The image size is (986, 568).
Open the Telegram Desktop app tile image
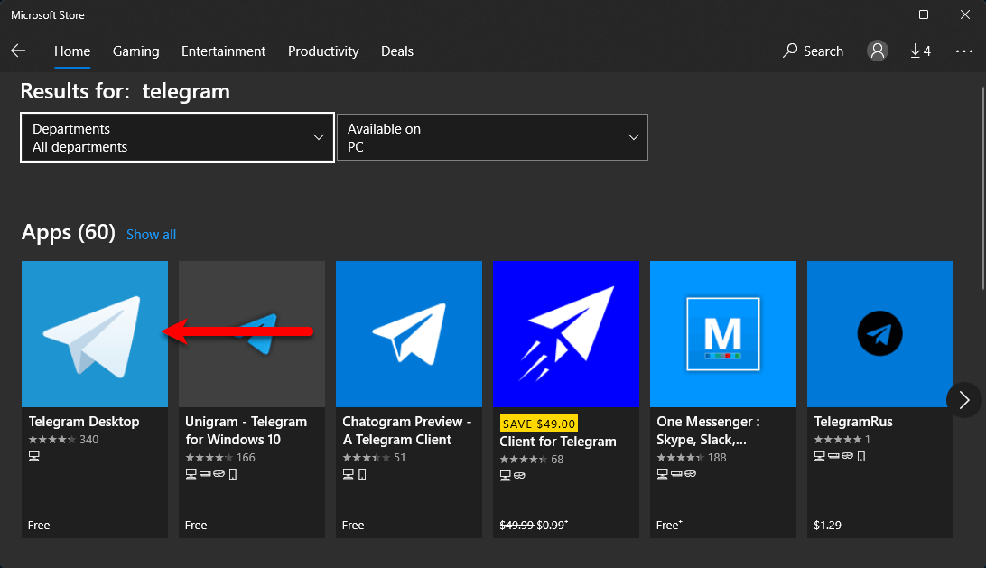point(94,334)
